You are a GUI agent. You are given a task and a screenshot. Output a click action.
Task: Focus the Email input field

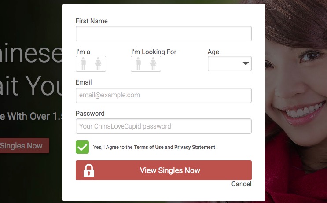(x=163, y=95)
